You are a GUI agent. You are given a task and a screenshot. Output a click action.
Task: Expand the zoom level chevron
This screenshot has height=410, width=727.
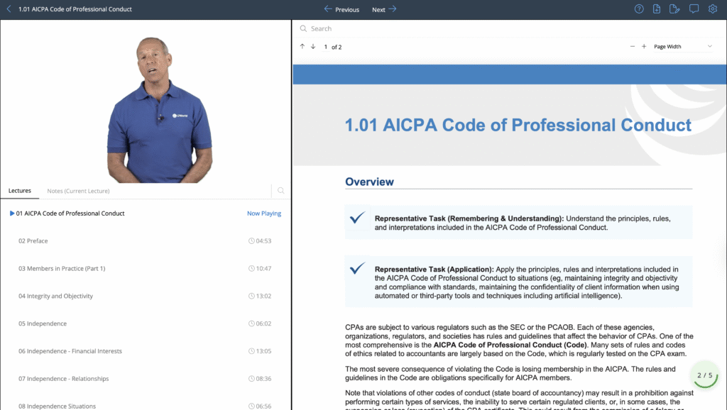point(709,46)
